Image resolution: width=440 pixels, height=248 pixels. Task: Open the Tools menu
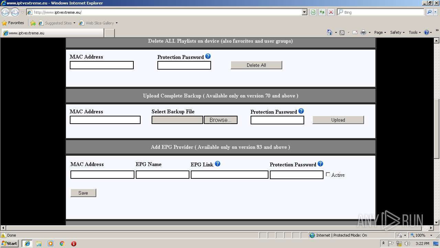pyautogui.click(x=415, y=32)
